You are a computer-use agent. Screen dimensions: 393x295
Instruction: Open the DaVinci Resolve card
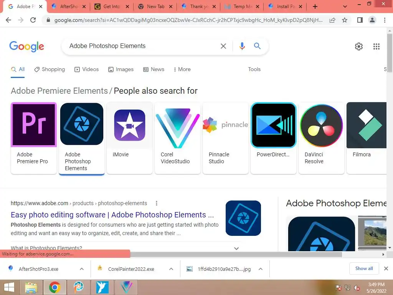[322, 138]
